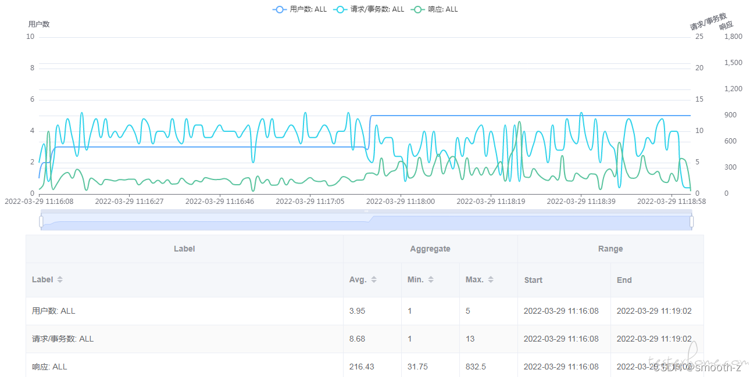
Task: Click the x-axis label 2022-03-29 11:18:00
Action: click(401, 202)
